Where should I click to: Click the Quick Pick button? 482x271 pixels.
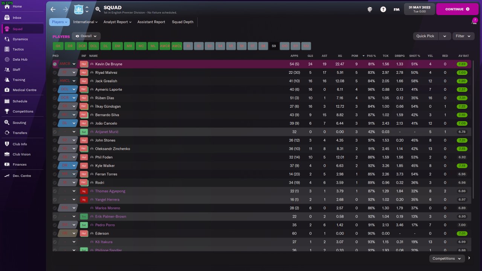[x=426, y=36]
